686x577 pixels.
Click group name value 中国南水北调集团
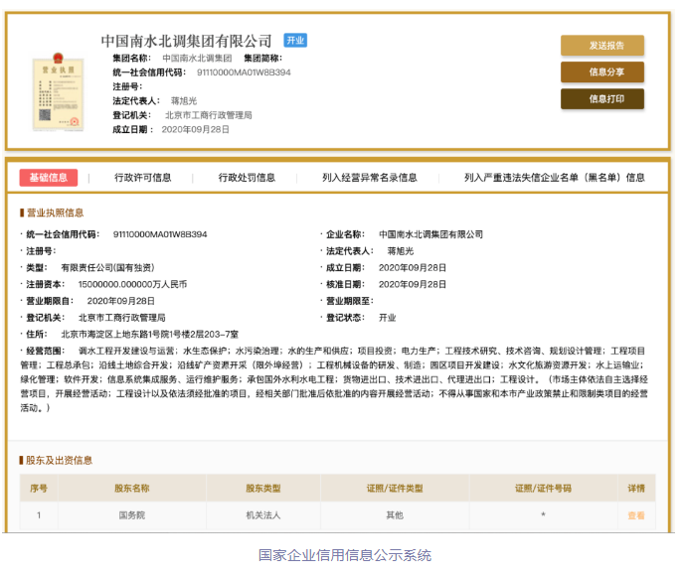coord(197,59)
